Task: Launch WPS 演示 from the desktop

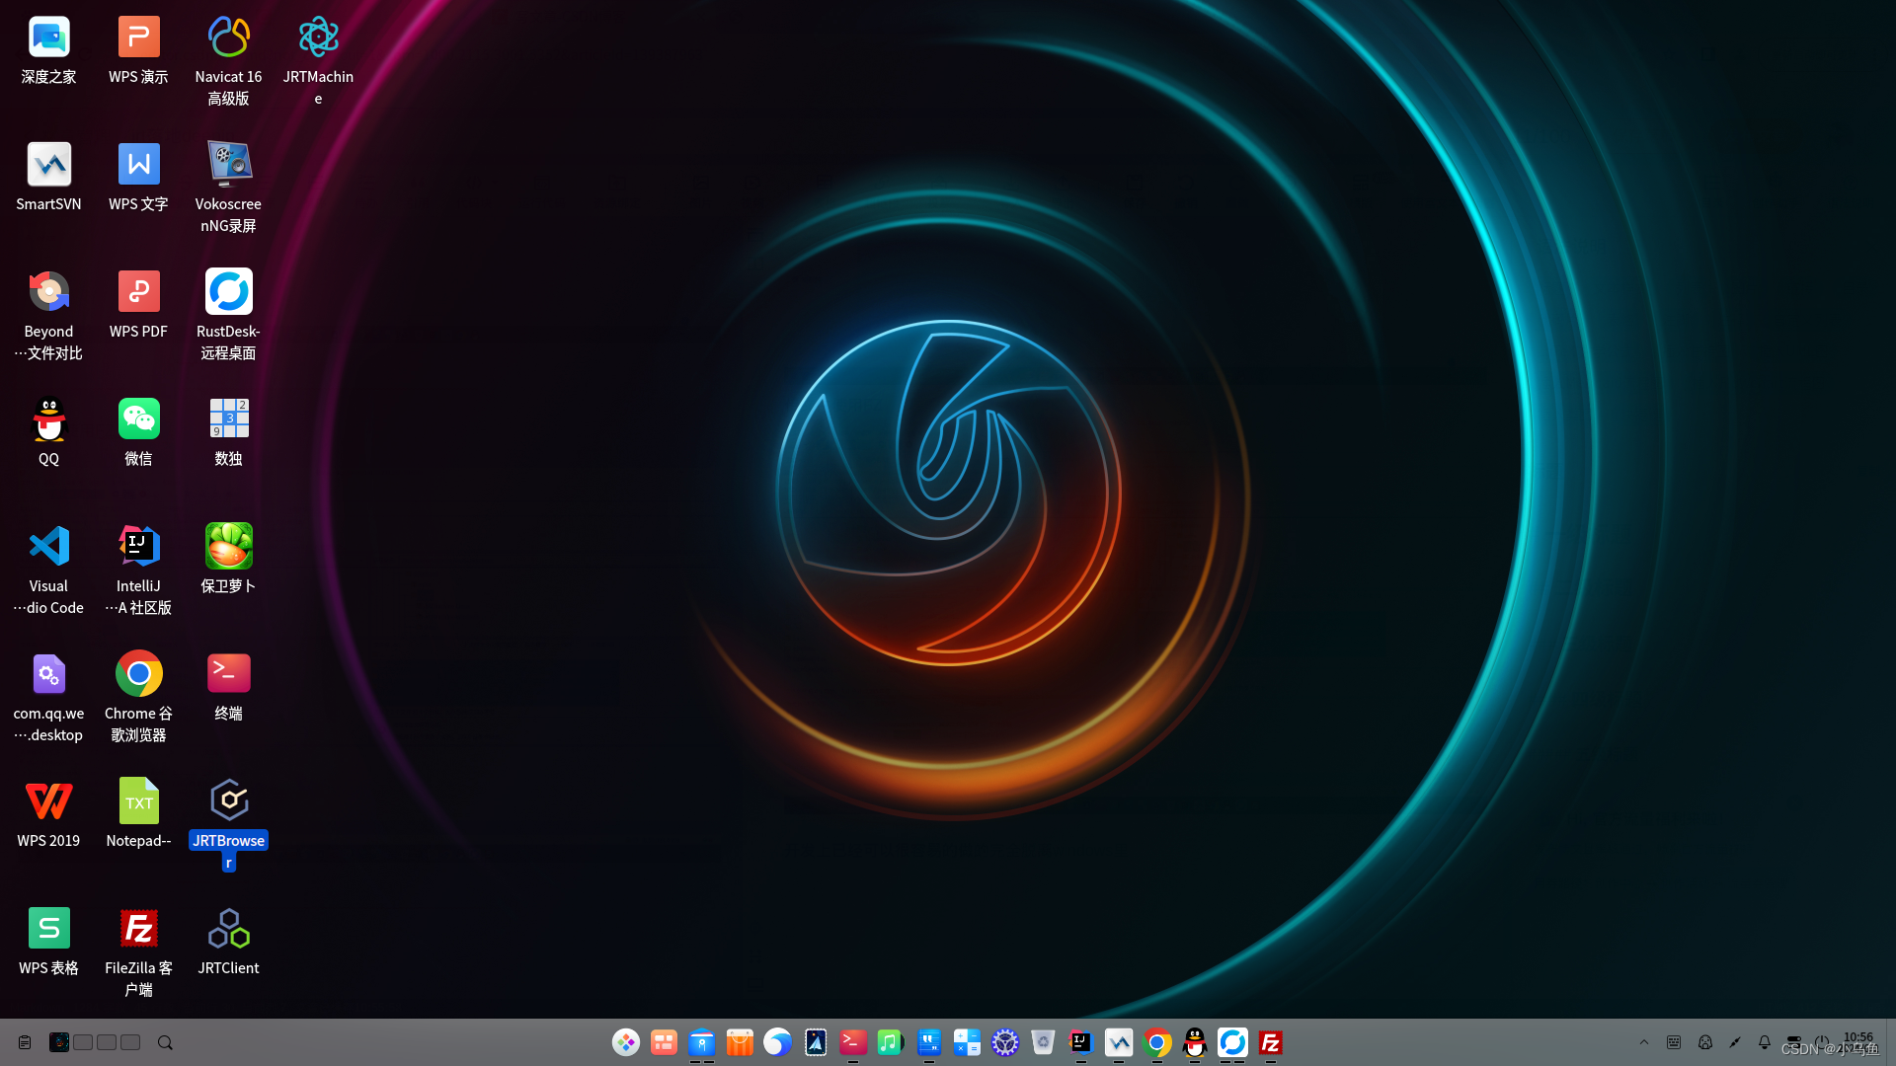Action: [138, 51]
